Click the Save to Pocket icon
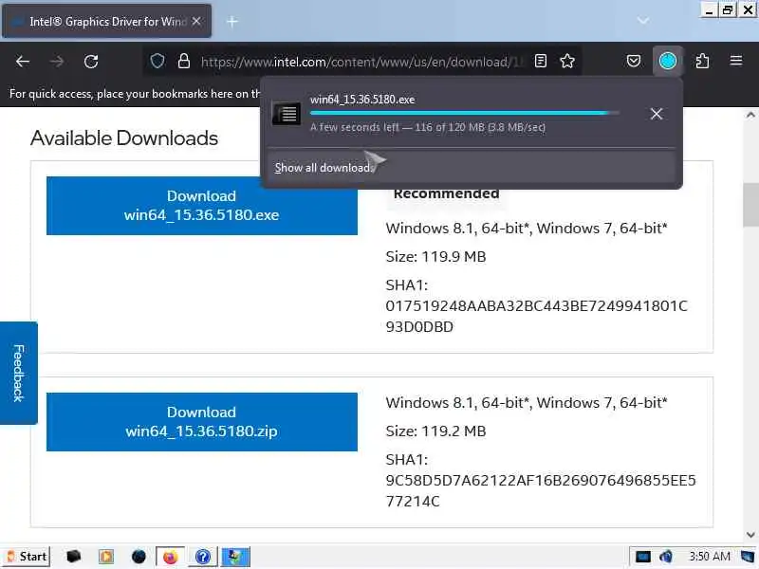759x569 pixels. pyautogui.click(x=634, y=61)
